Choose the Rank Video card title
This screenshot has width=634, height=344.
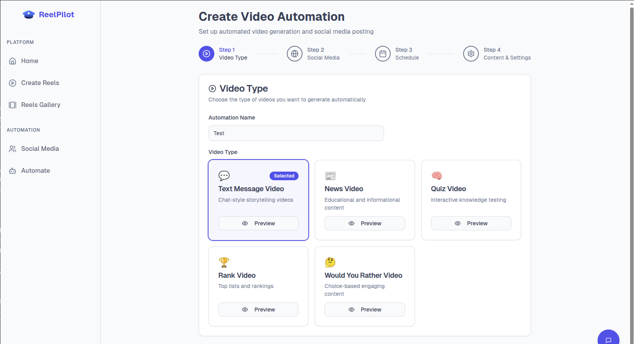237,275
